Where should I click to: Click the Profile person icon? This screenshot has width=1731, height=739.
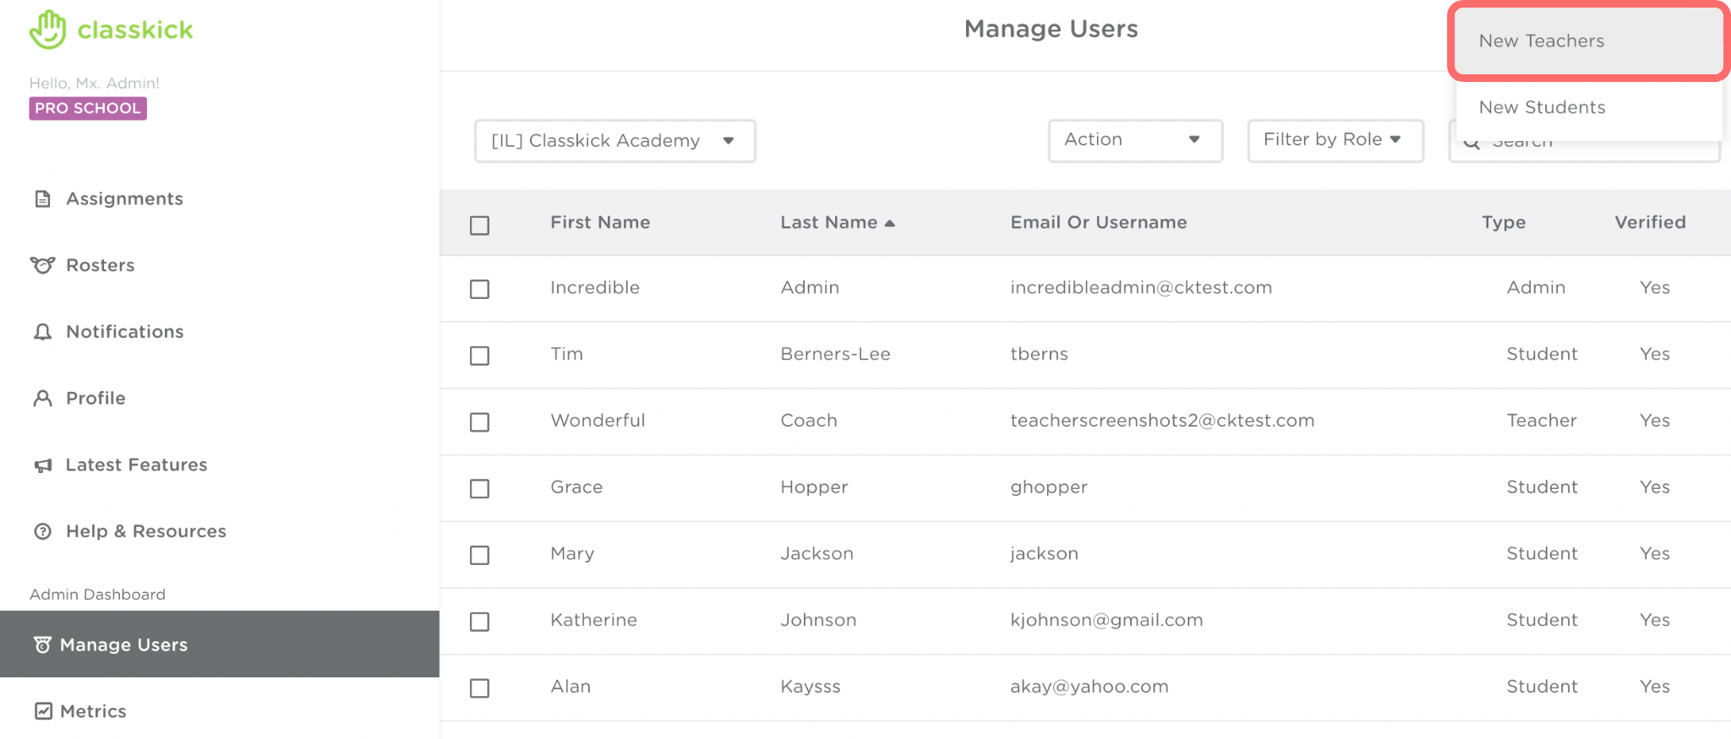coord(42,398)
